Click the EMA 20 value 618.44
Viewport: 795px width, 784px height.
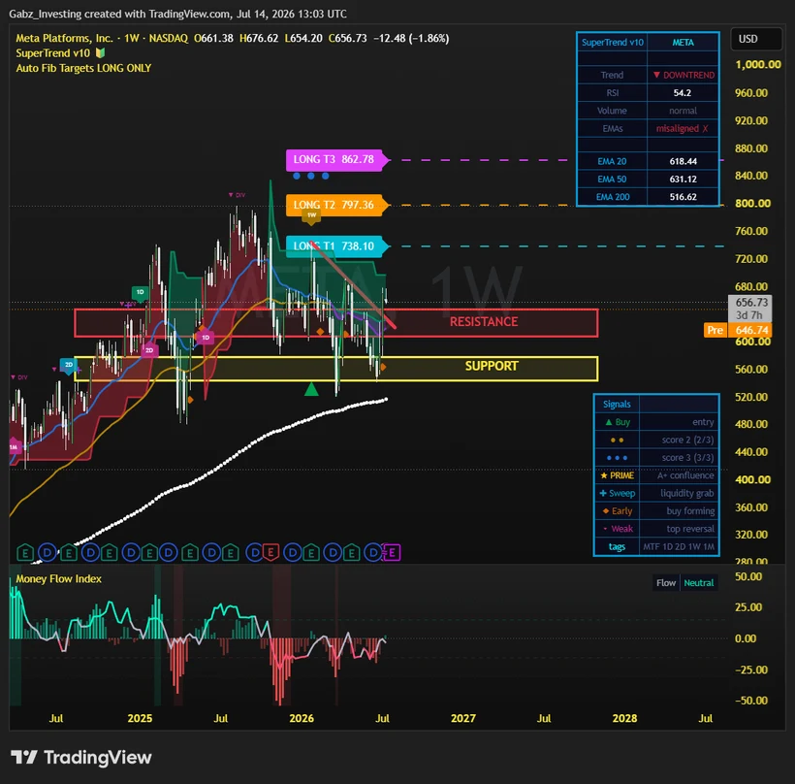pos(683,161)
